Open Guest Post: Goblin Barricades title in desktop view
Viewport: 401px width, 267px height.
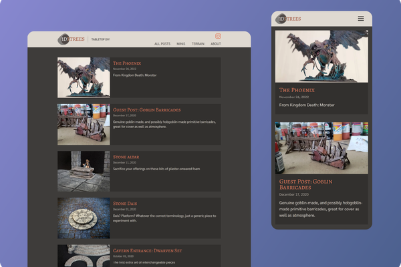[x=147, y=110]
